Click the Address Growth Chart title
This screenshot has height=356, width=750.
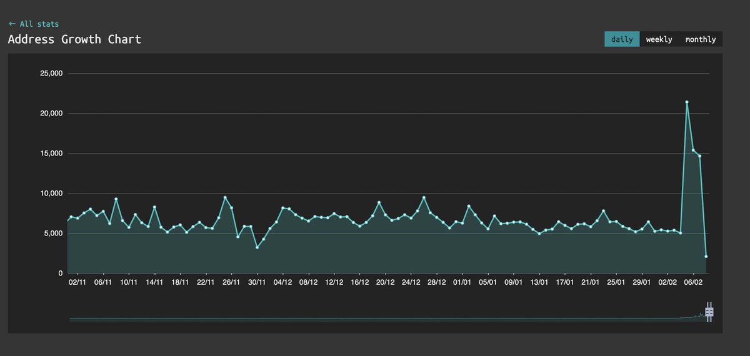[74, 39]
